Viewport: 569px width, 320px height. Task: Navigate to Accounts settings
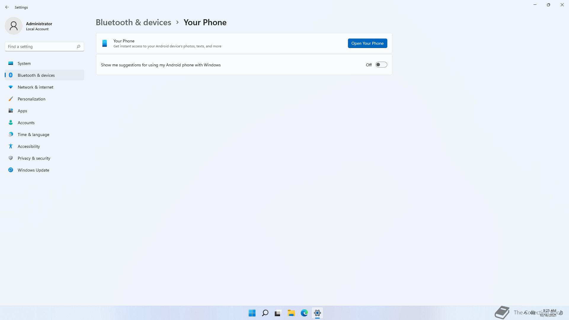[x=44, y=123]
